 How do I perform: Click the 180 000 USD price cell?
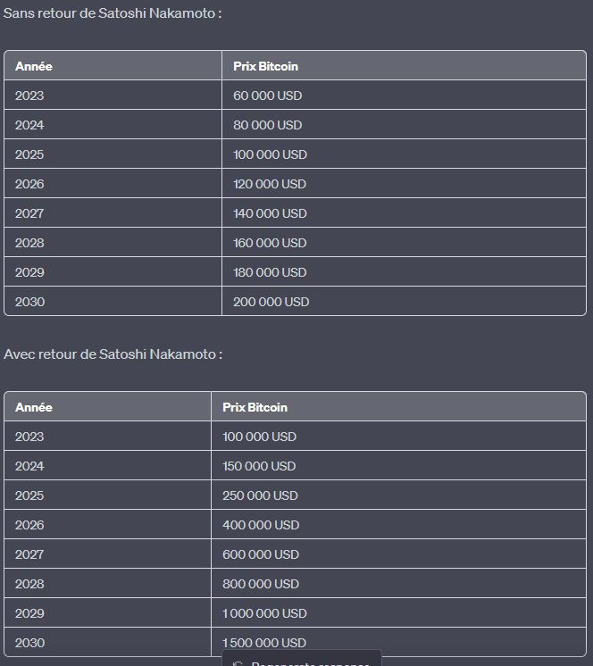click(270, 272)
